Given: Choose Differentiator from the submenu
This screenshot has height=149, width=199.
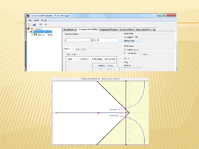Looking at the screenshot, I should pyautogui.click(x=131, y=53).
